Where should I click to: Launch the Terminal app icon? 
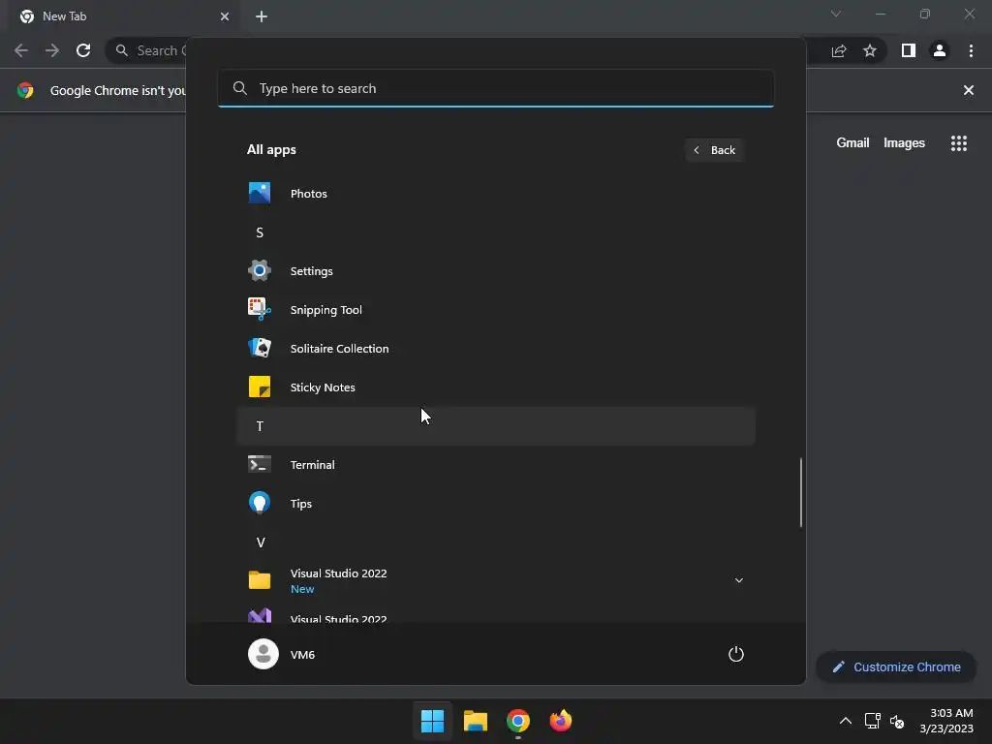(260, 464)
